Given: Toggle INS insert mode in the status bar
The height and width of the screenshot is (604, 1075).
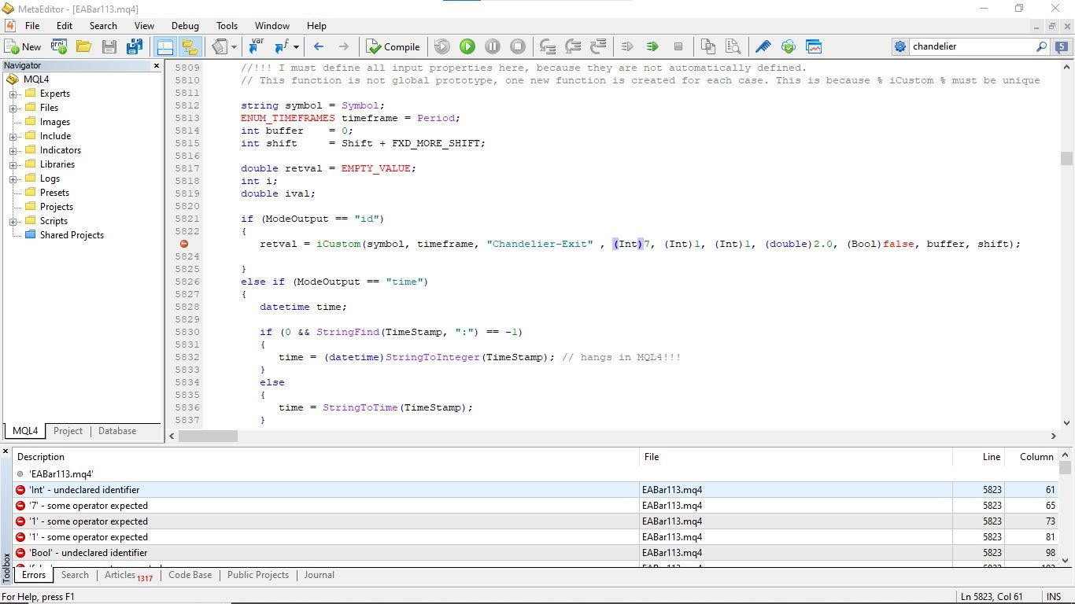Looking at the screenshot, I should click(1054, 596).
